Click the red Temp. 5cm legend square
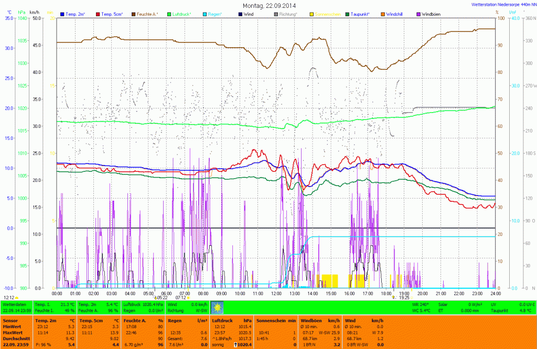Image resolution: width=537 pixels, height=349 pixels. [98, 14]
